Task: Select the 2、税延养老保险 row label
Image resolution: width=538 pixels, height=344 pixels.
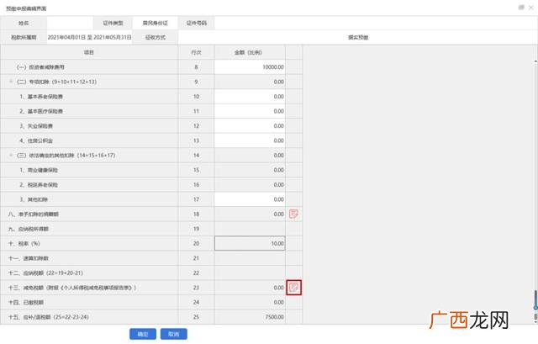Action: (39, 184)
